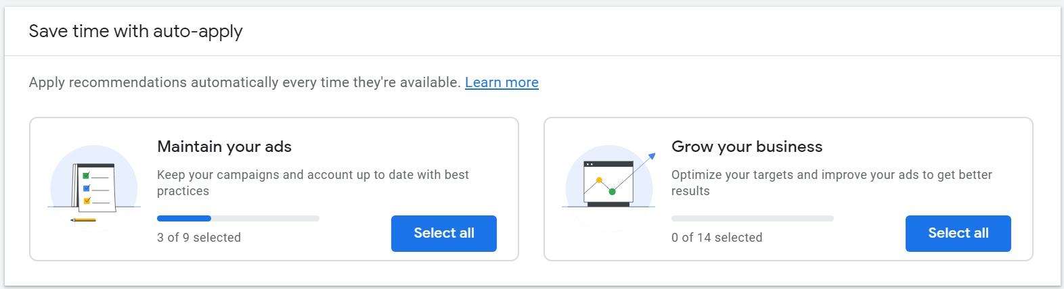Click the yellow dot on the growth chart
Screen dimensions: 1064x289
tap(599, 180)
